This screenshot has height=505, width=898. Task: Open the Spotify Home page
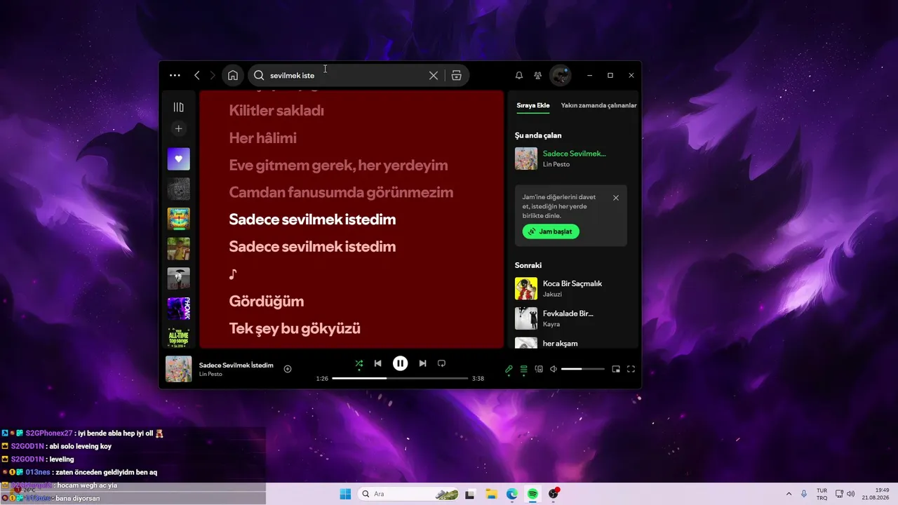[233, 75]
